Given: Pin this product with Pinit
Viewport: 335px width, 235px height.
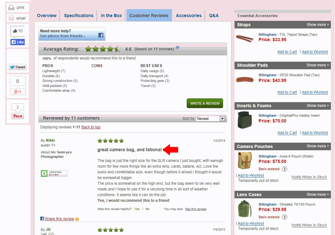Looking at the screenshot, I should point(17,116).
